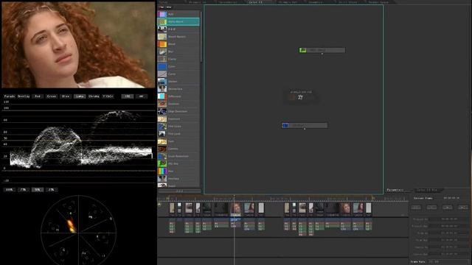Set vectorscope zoom to 50%
The width and height of the screenshot is (472, 265).
[x=38, y=190]
